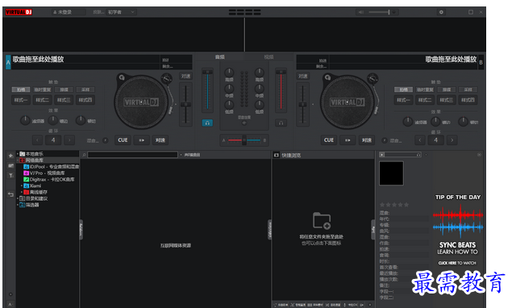Open the settings gear icon

[441, 12]
